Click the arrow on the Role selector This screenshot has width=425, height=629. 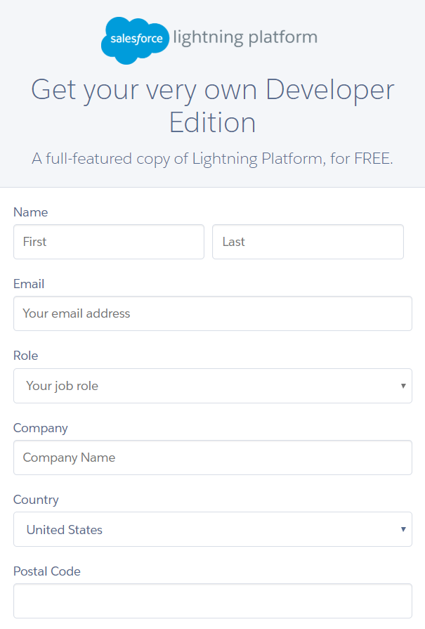(x=403, y=386)
